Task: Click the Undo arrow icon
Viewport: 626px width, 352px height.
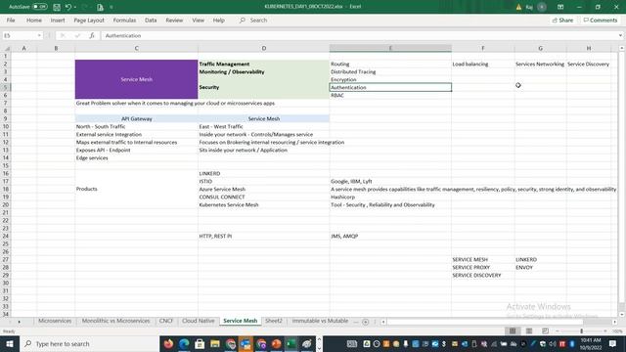Action: pyautogui.click(x=68, y=7)
